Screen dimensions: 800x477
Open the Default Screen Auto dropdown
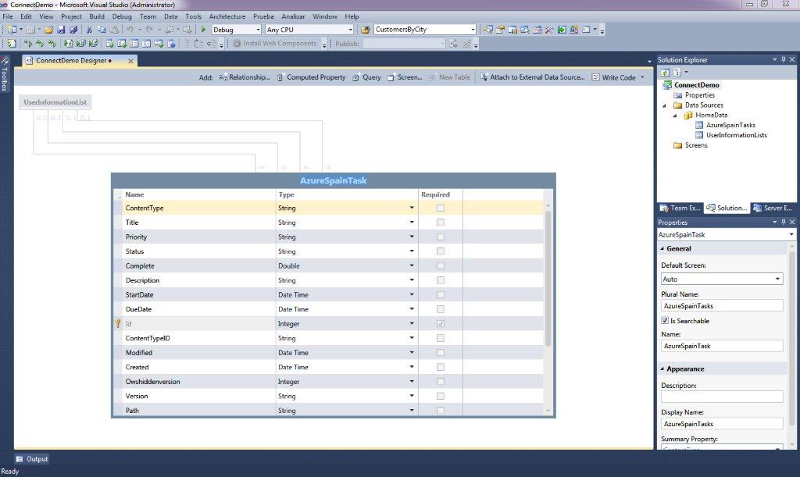(x=777, y=279)
